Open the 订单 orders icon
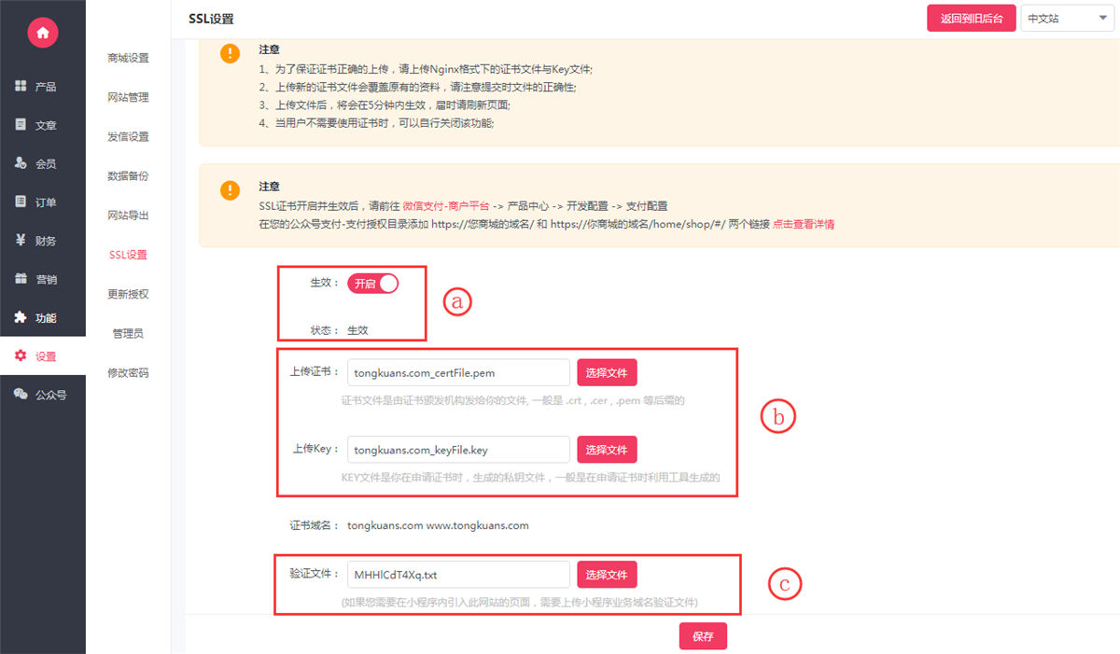 click(x=21, y=202)
